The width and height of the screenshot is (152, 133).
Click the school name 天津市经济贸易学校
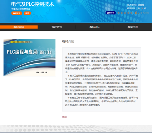[21, 9]
